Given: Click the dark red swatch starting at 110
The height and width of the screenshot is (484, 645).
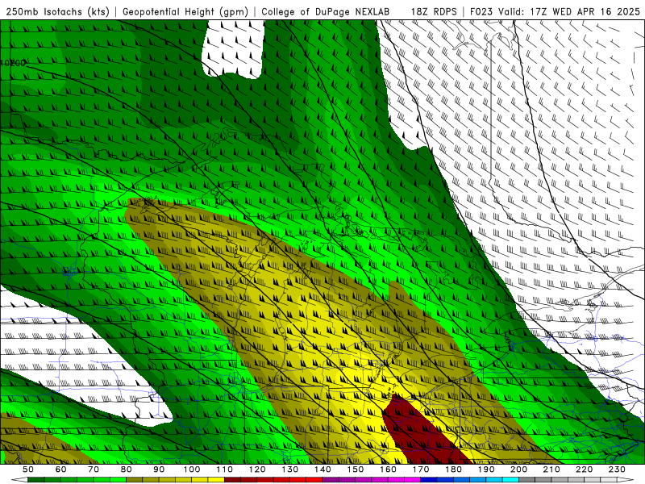Looking at the screenshot, I should click(233, 480).
